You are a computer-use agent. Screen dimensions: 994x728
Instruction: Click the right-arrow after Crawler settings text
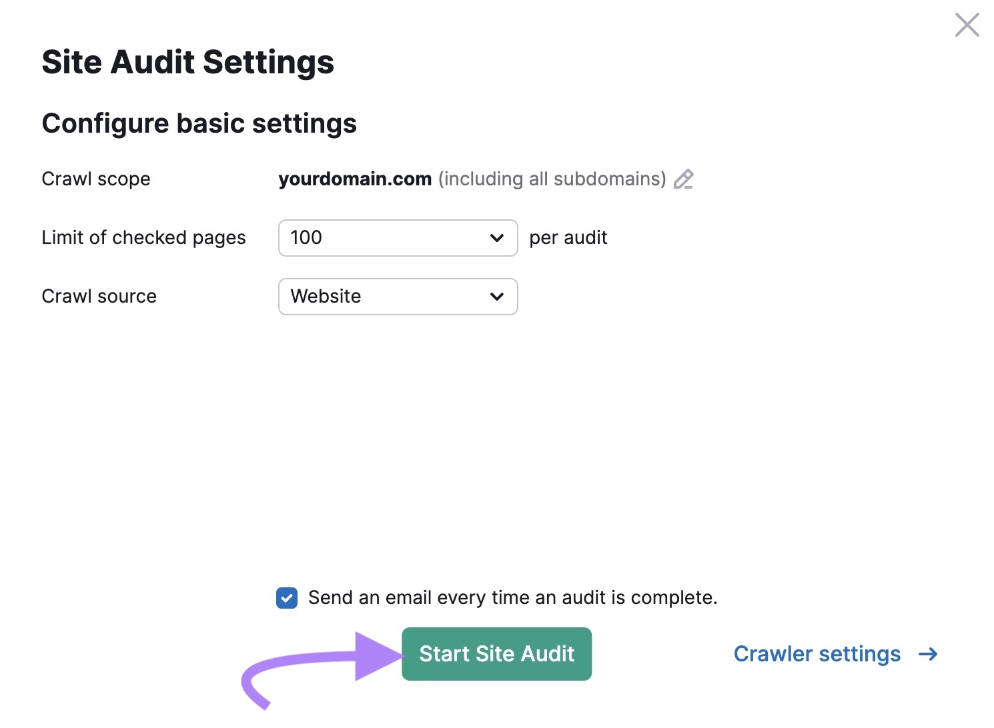click(x=929, y=654)
